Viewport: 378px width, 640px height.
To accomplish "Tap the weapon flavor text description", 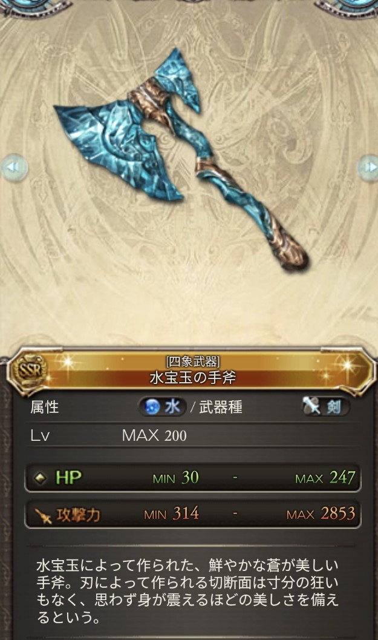I will pos(187,592).
